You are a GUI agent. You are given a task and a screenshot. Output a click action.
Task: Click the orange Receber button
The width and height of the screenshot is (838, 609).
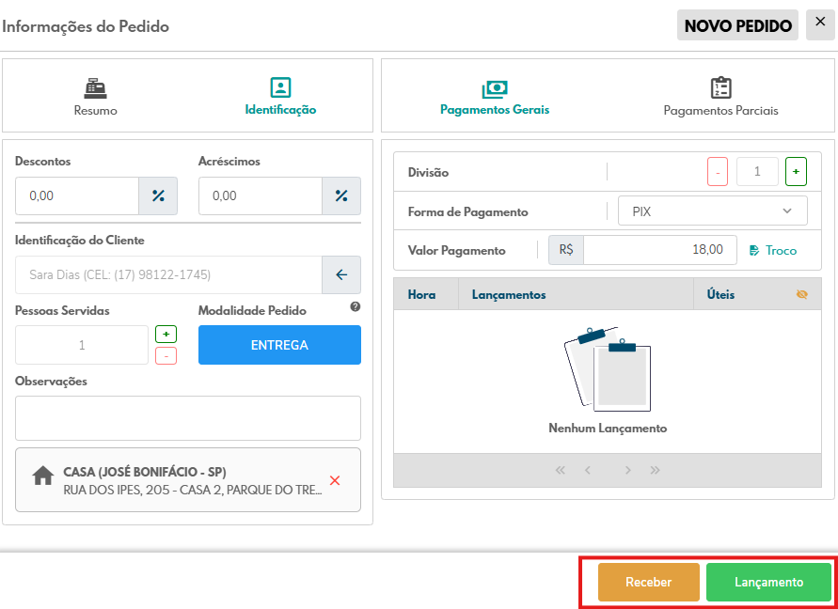(x=649, y=582)
